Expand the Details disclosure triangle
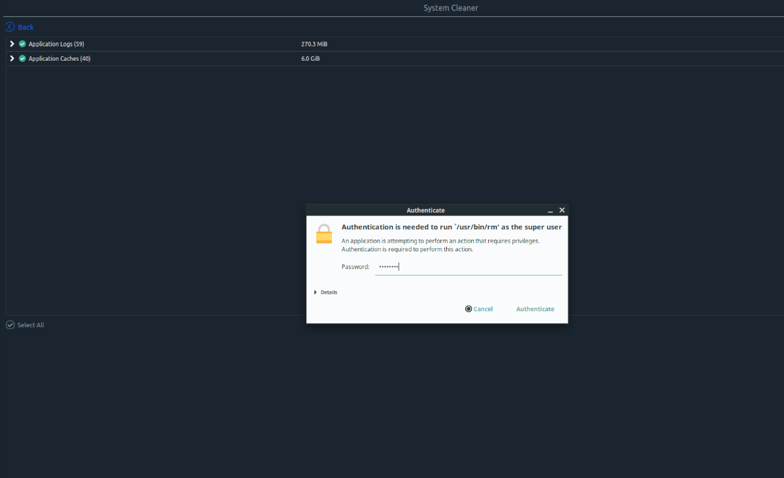 point(316,292)
